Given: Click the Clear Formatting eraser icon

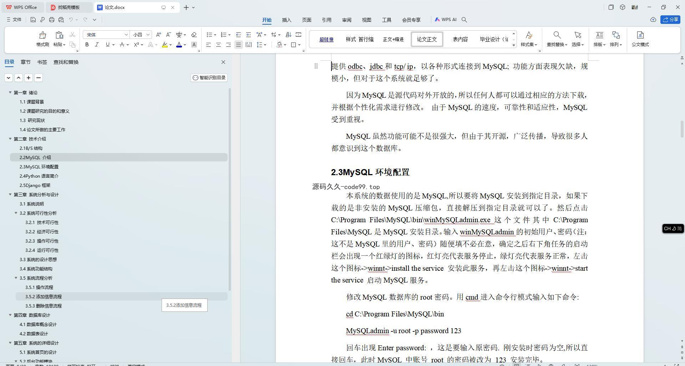Looking at the screenshot, I should pyautogui.click(x=194, y=35).
